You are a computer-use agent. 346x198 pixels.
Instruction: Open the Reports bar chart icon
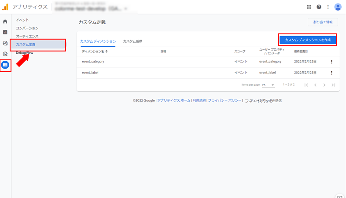coord(5,32)
